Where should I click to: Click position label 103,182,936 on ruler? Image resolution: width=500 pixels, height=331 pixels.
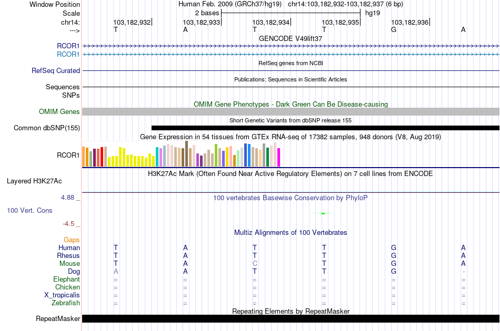(x=410, y=22)
